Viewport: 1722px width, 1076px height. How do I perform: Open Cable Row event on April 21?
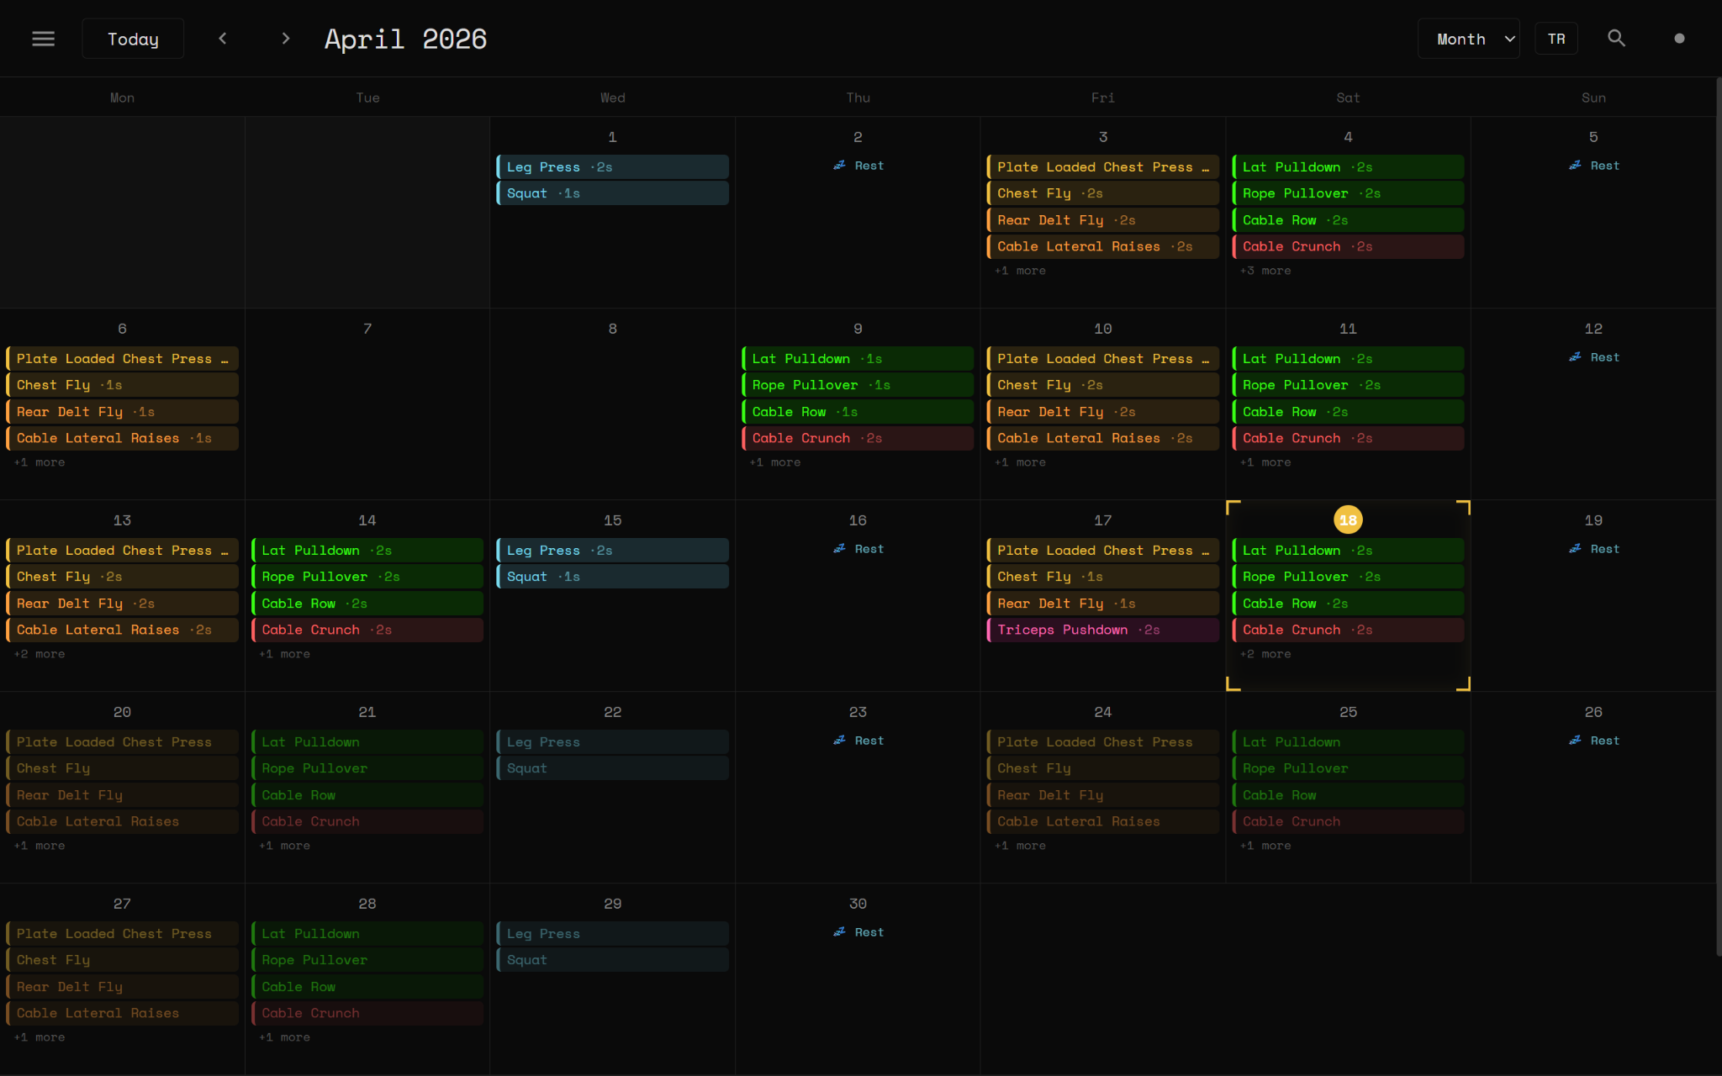coord(367,795)
